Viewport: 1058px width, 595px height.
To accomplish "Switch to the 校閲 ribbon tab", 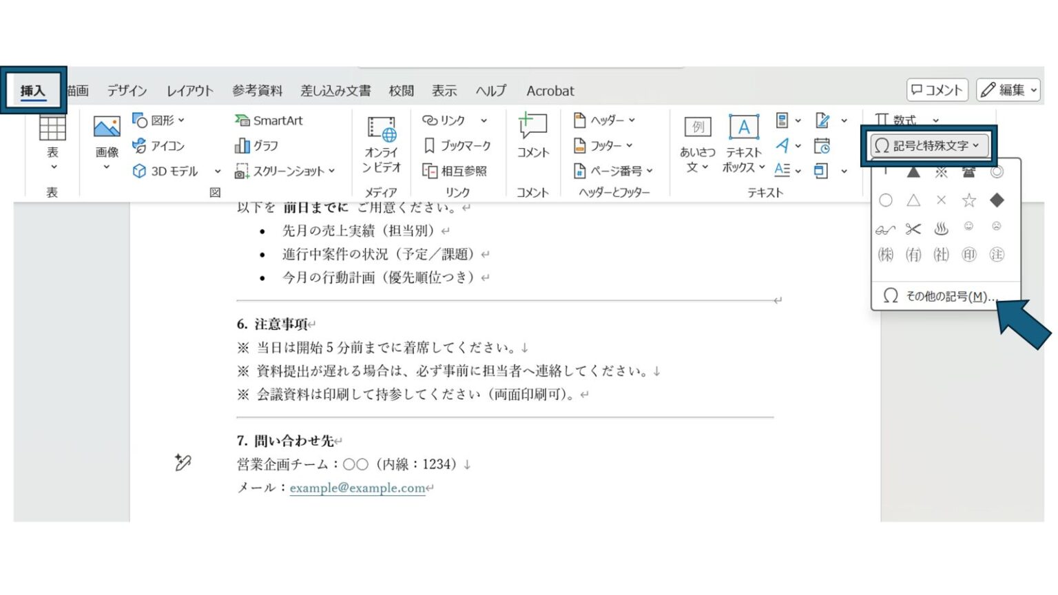I will pyautogui.click(x=402, y=90).
